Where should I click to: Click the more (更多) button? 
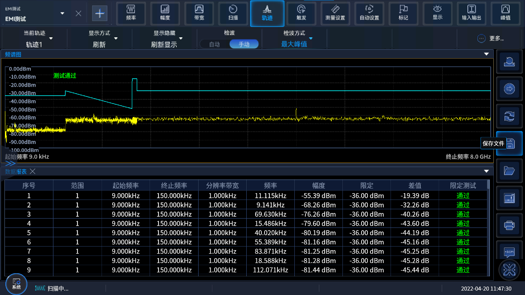(490, 39)
